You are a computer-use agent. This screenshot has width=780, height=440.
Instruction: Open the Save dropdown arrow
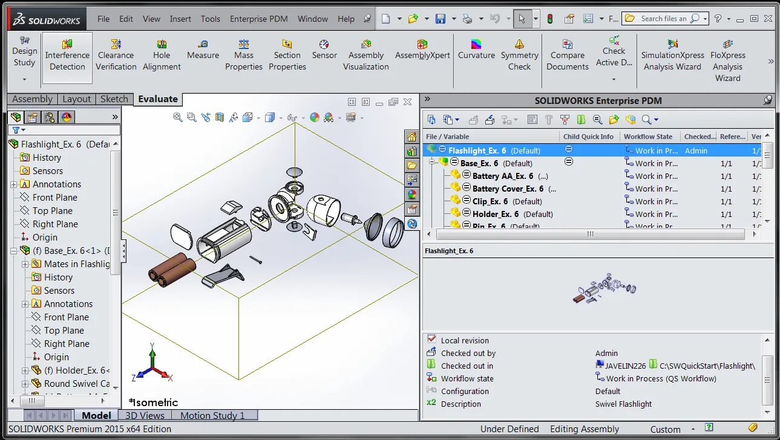click(x=453, y=19)
